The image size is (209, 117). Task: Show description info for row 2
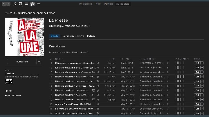click(167, 68)
